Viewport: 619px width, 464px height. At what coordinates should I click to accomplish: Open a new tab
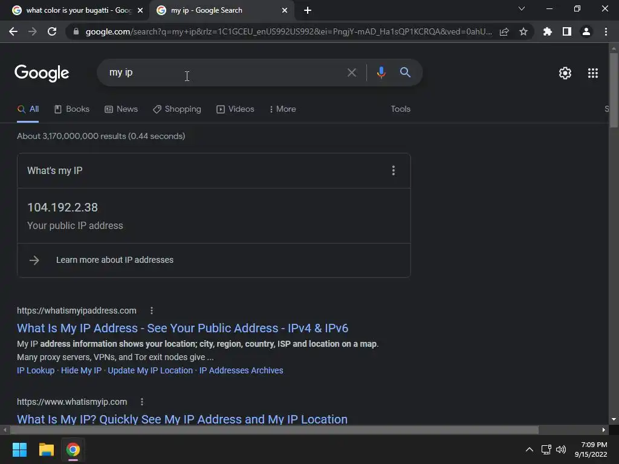(x=308, y=10)
